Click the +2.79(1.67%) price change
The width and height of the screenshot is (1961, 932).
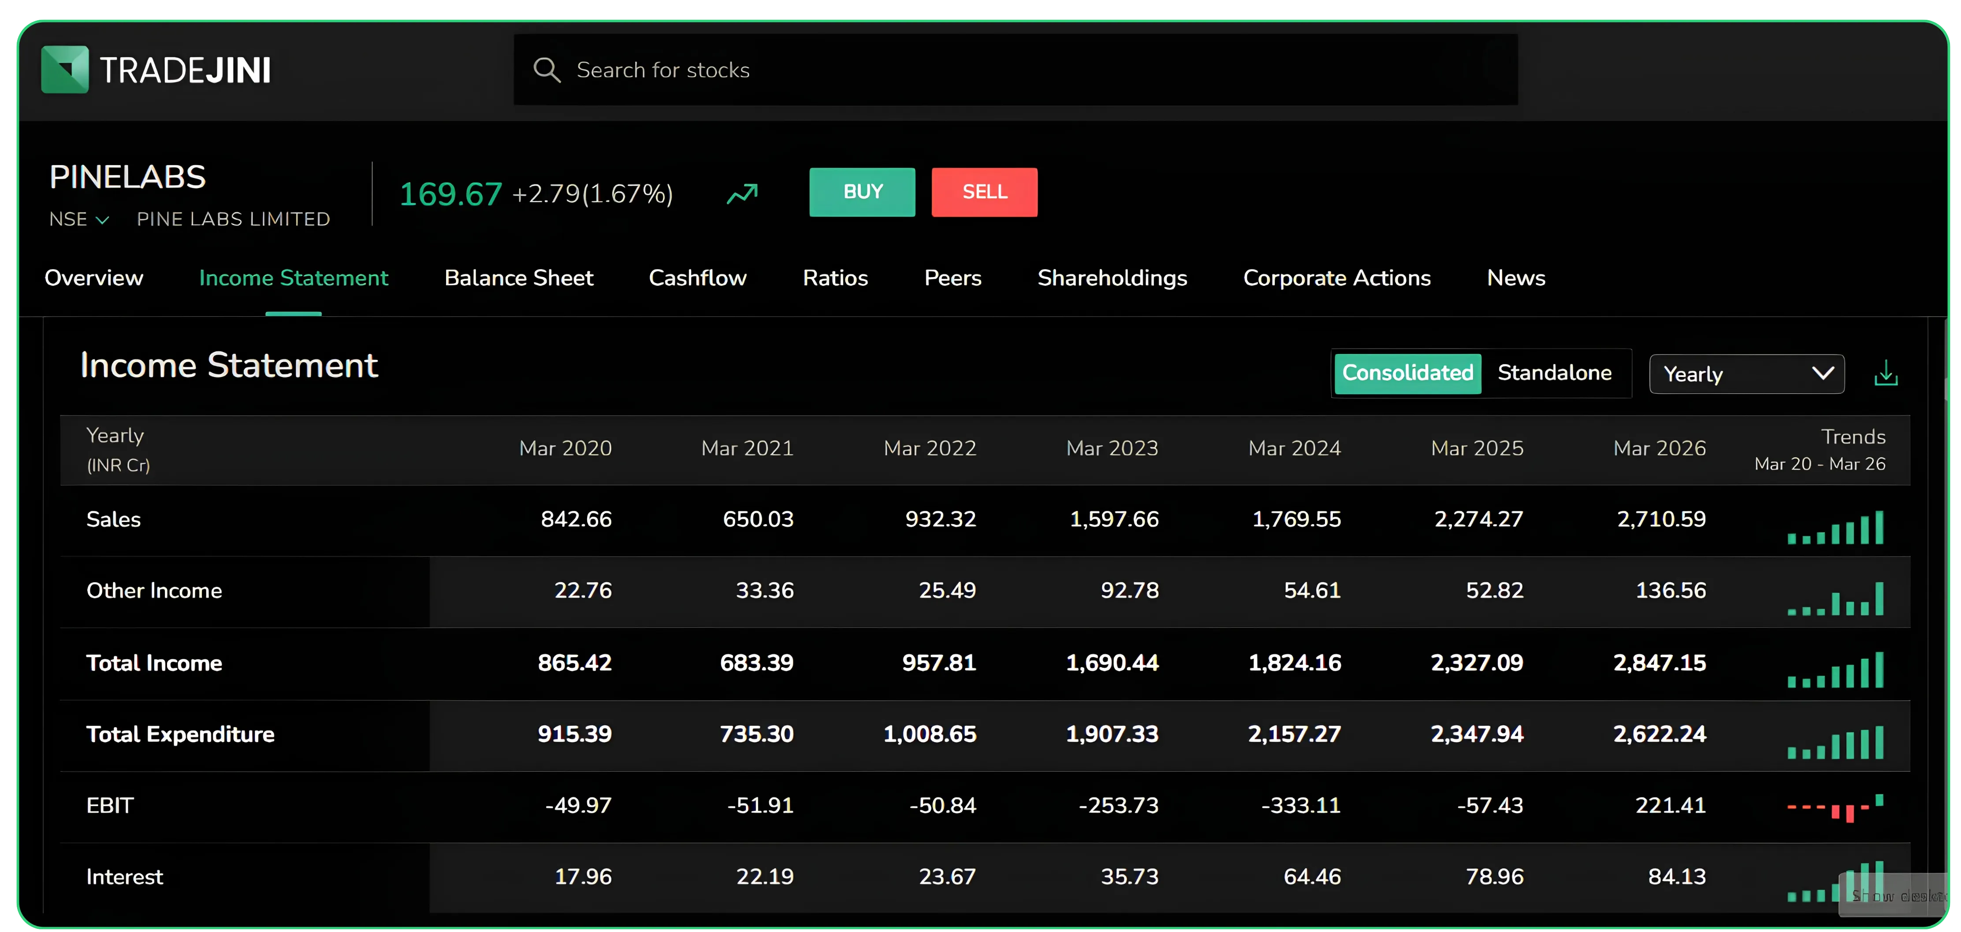click(592, 194)
